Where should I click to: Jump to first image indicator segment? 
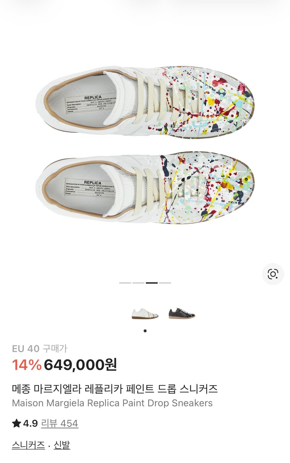[x=125, y=283]
